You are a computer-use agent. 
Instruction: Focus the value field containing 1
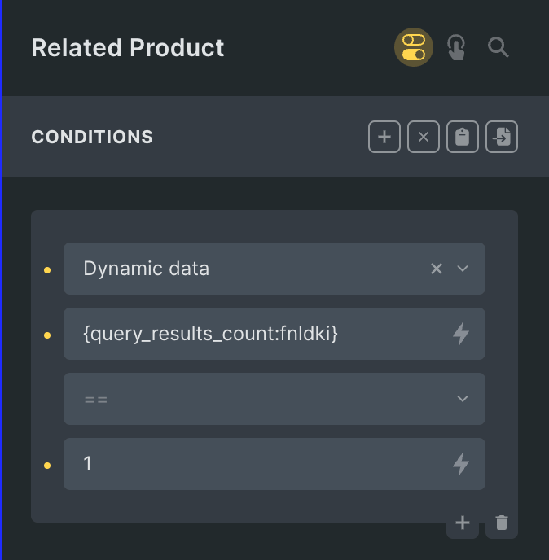point(253,464)
